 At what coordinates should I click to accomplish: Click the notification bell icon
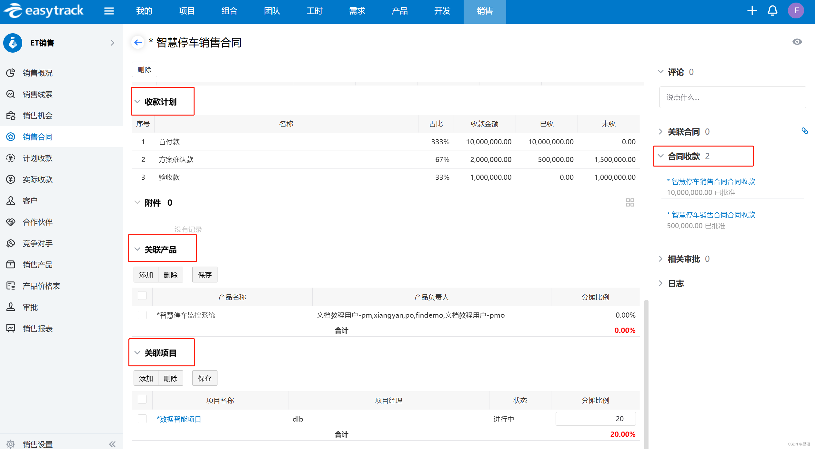click(772, 11)
